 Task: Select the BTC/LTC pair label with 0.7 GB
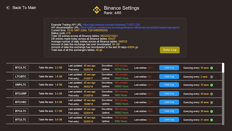(x=21, y=111)
